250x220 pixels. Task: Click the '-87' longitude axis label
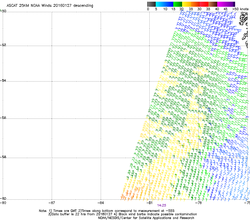[x=52, y=203]
